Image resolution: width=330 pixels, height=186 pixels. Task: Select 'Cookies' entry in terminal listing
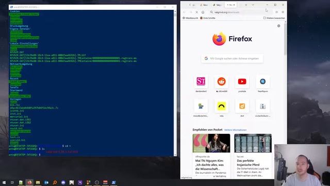point(15,11)
